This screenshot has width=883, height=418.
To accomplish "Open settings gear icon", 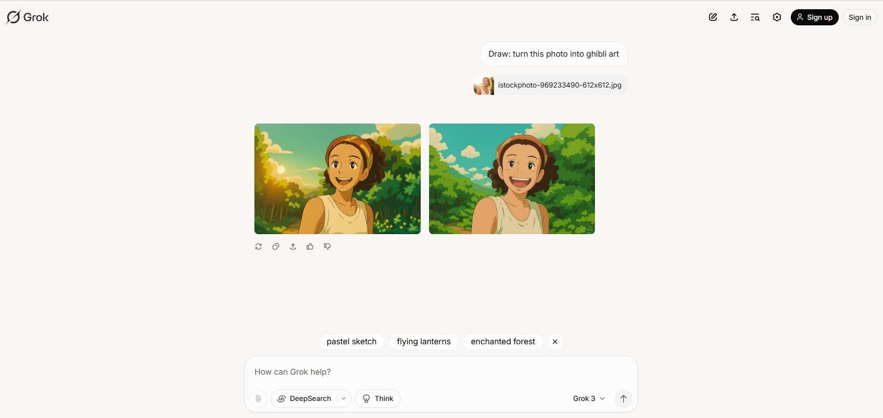I will point(777,17).
